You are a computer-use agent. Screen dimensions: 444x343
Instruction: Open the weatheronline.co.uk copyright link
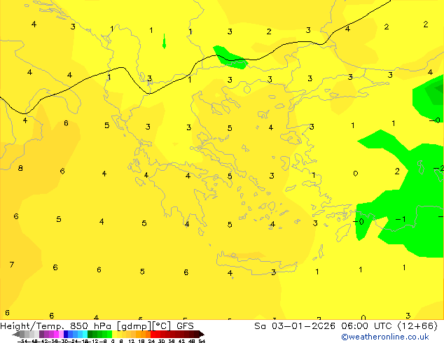tap(384, 337)
